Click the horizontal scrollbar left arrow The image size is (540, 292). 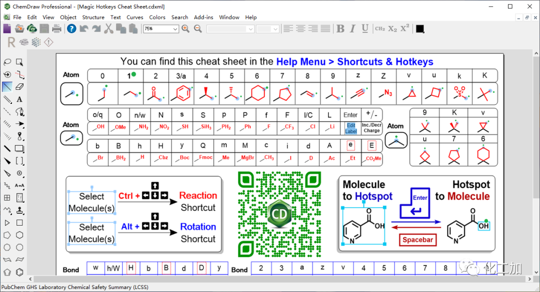pos(30,279)
